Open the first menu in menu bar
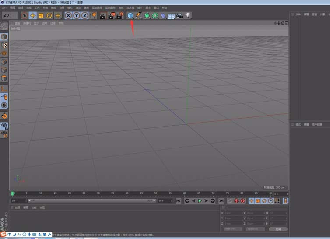This screenshot has height=239, width=330. (4, 8)
